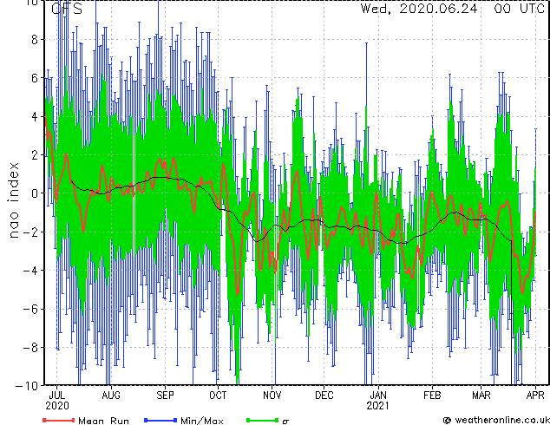Click the y-axis value '-10'
Screen dimensions: 550x425
27,386
